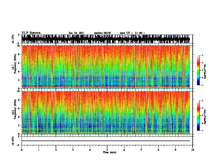Screen dimensions: 217x168
Task: Click the "3" tick on the time axis
Action: tap(73, 150)
